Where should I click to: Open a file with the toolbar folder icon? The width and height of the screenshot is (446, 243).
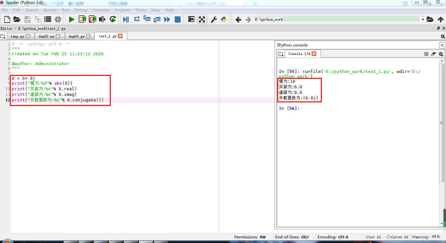pyautogui.click(x=17, y=20)
